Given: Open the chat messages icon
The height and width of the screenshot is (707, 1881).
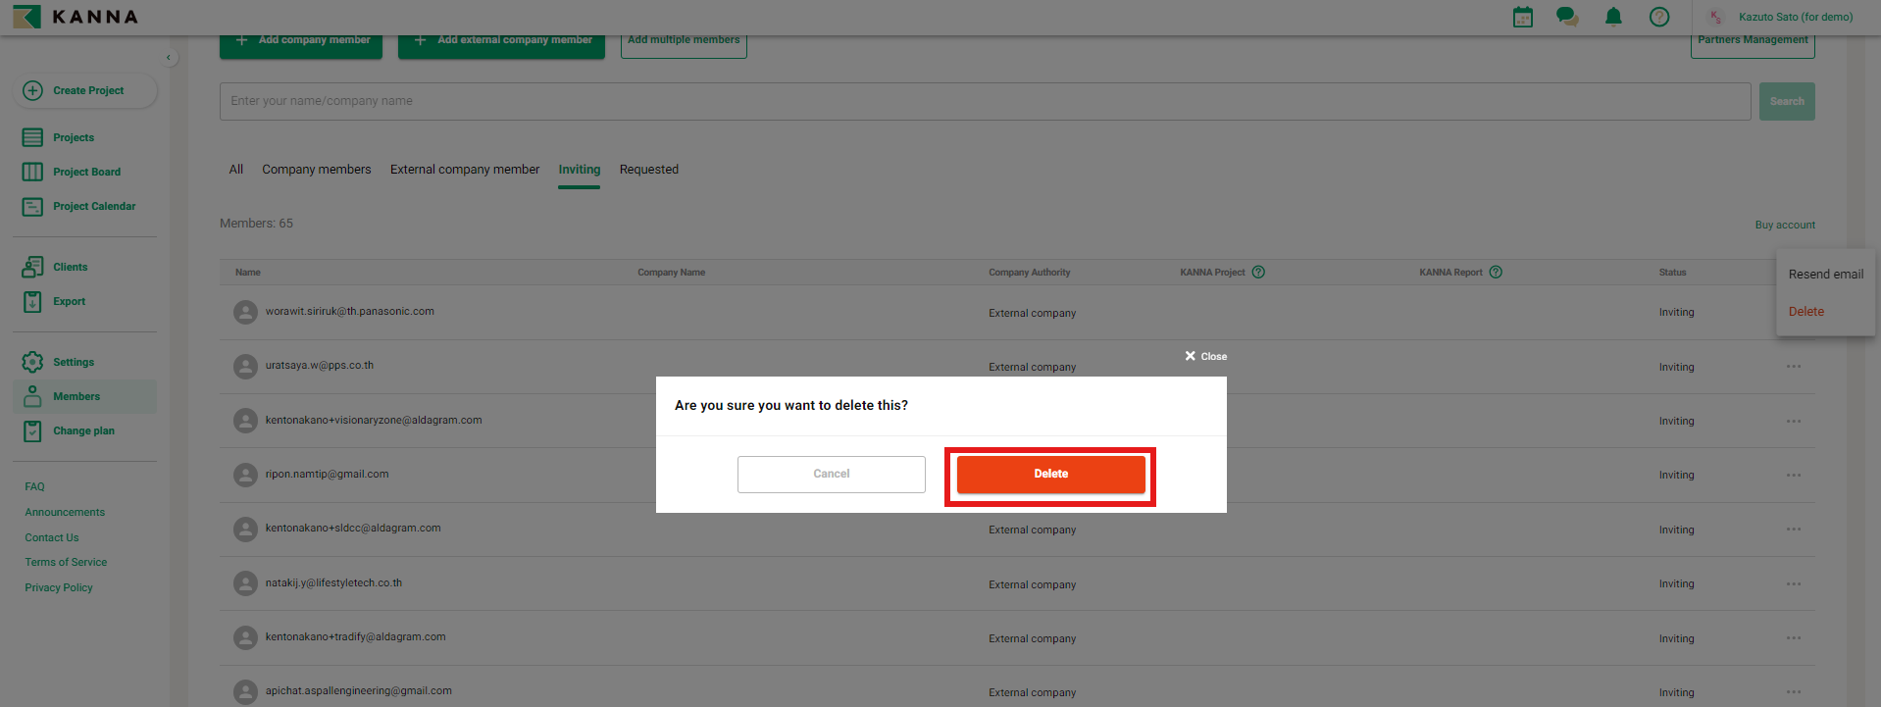Looking at the screenshot, I should click(x=1567, y=17).
